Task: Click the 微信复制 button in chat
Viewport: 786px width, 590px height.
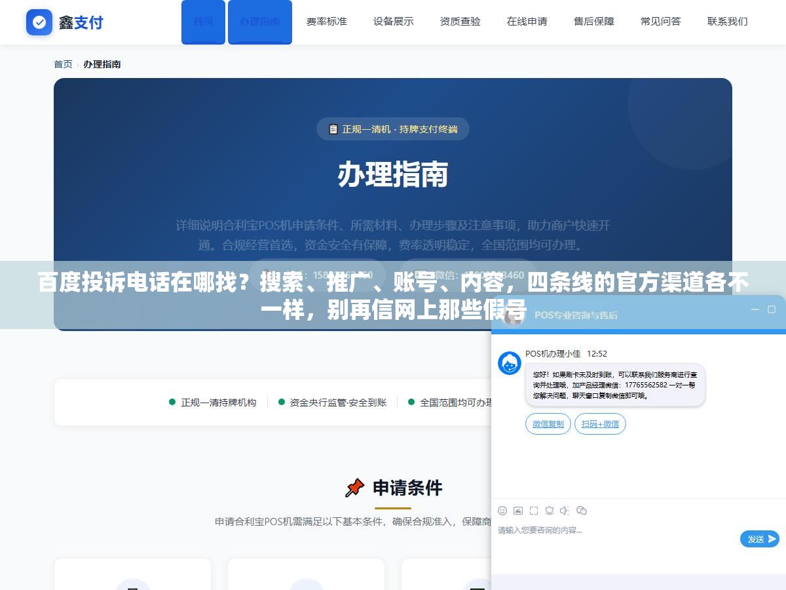Action: pos(548,424)
